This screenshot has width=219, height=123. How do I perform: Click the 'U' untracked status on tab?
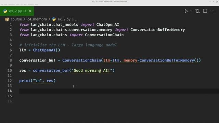25,11
